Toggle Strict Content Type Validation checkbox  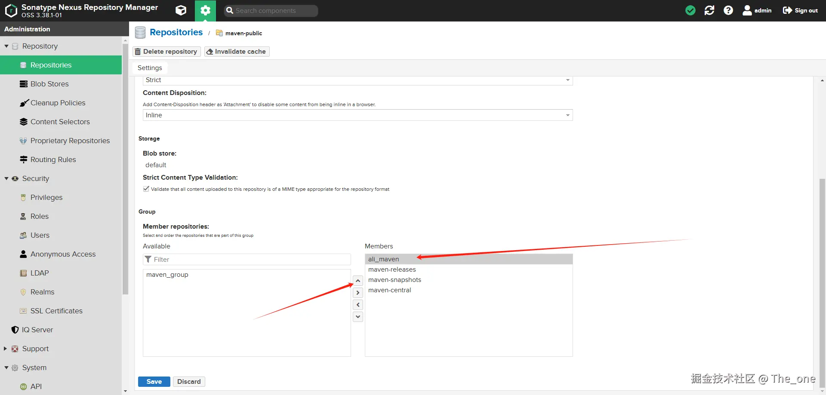point(146,189)
